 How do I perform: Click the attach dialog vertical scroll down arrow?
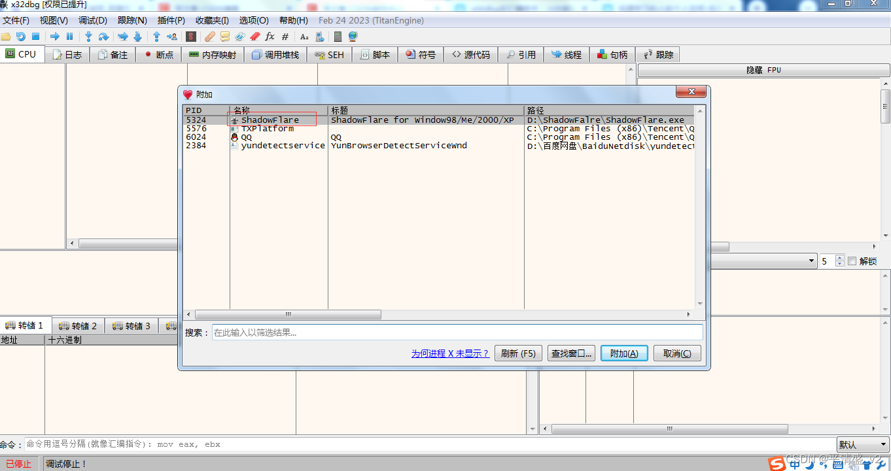tap(701, 304)
